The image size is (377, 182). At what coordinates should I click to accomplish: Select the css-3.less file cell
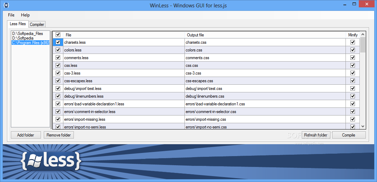pyautogui.click(x=124, y=73)
